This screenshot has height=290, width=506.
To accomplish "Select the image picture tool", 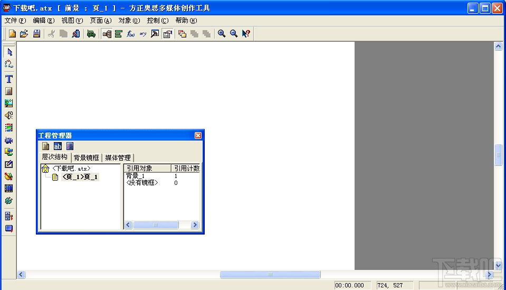I will tap(9, 103).
